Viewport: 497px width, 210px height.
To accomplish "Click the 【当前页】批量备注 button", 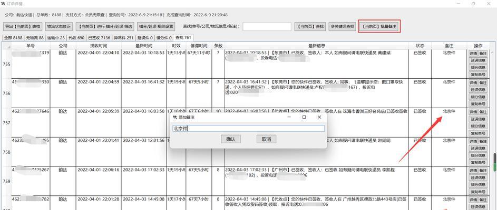I will tap(379, 27).
